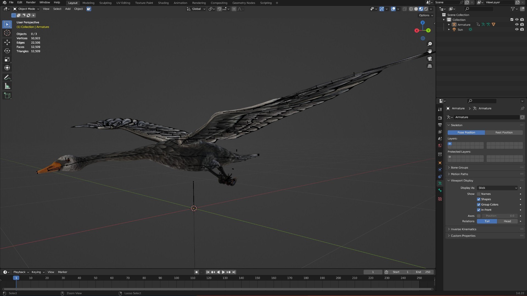Select the Annotate tool
The height and width of the screenshot is (296, 527).
point(7,78)
